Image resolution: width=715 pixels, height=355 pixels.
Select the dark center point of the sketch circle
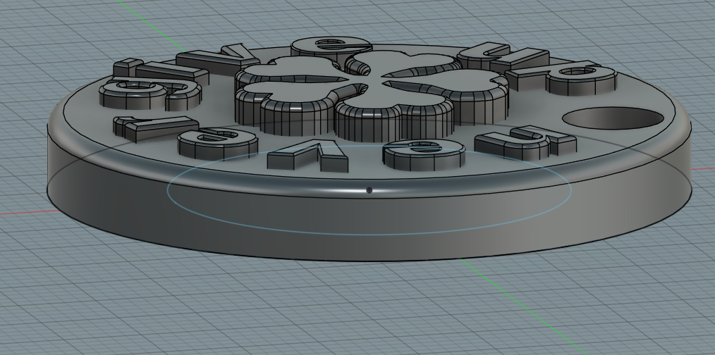369,189
